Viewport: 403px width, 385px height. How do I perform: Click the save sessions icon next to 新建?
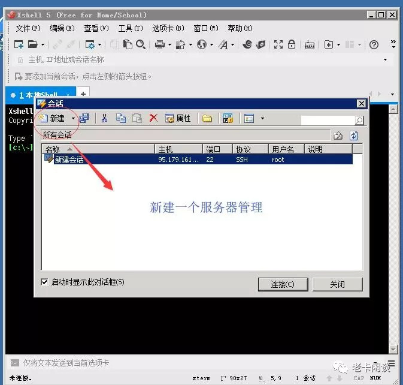tap(84, 118)
